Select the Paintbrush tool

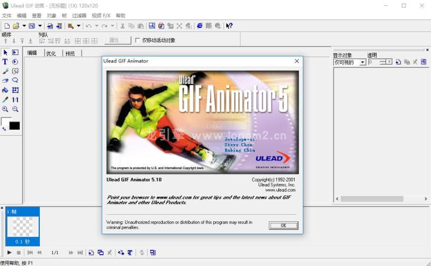pos(5,71)
